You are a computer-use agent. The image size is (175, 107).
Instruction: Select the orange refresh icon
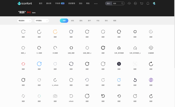(55, 32)
